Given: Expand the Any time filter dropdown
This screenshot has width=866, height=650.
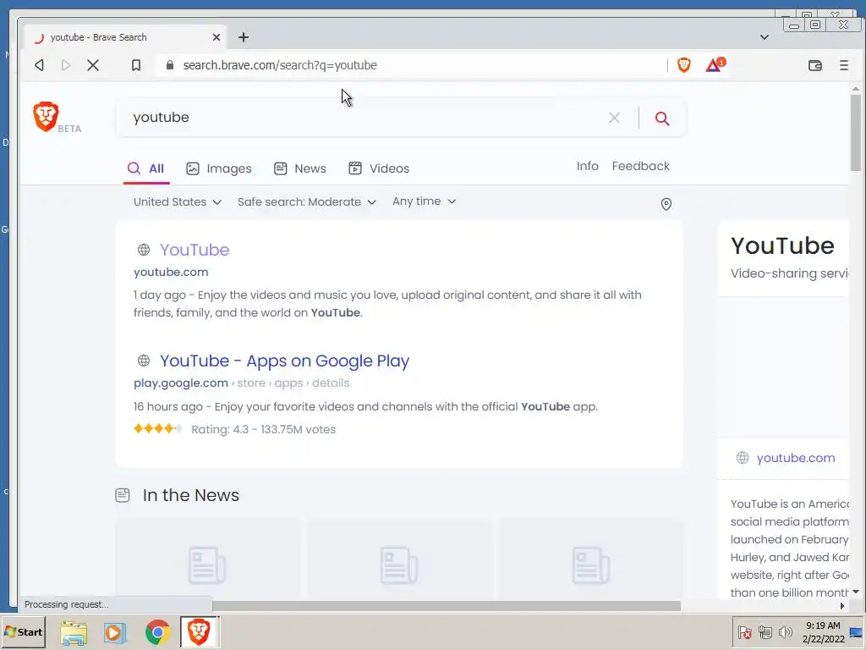Looking at the screenshot, I should [424, 201].
